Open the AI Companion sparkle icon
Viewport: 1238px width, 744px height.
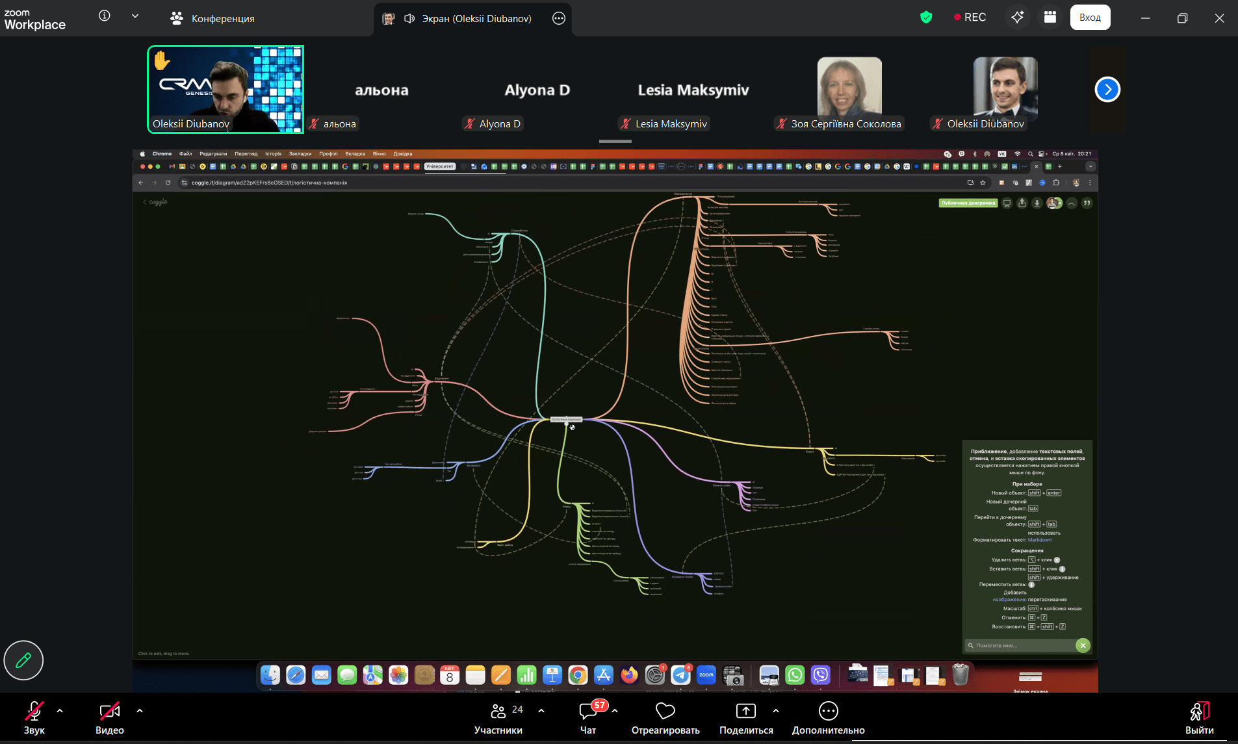[x=1017, y=18]
